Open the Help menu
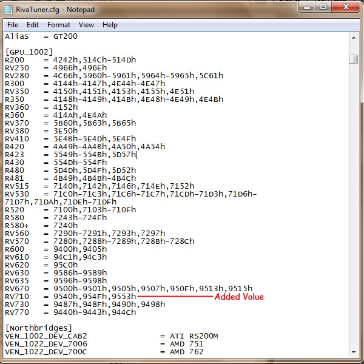The height and width of the screenshot is (364, 364). pos(110,25)
